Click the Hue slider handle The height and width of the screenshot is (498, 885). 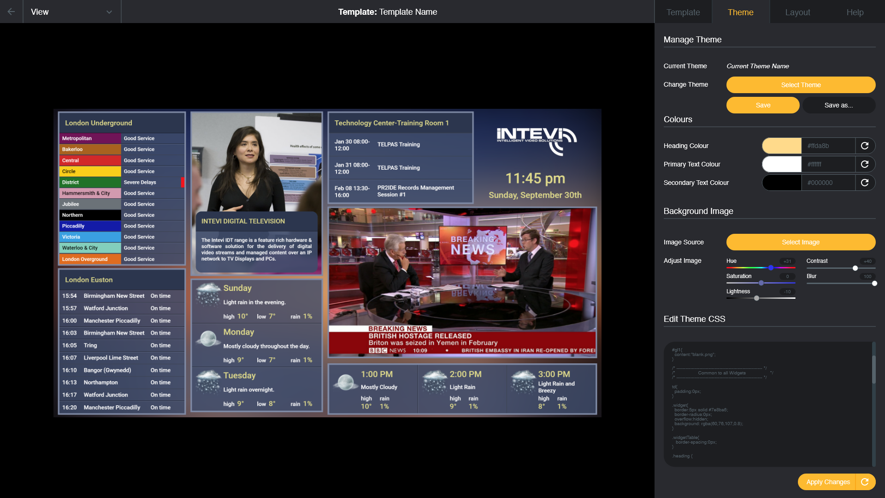[771, 268]
